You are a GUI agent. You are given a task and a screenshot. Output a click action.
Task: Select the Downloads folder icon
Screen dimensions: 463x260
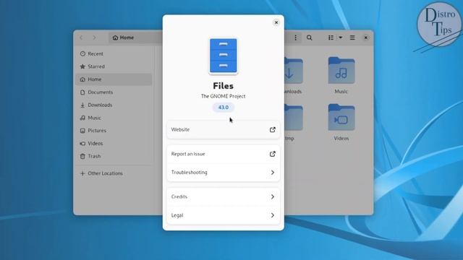294,70
